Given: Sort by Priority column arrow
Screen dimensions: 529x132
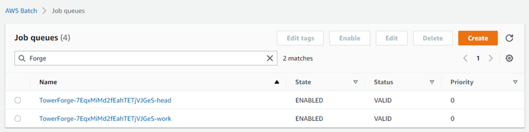Looking at the screenshot, I should point(515,82).
